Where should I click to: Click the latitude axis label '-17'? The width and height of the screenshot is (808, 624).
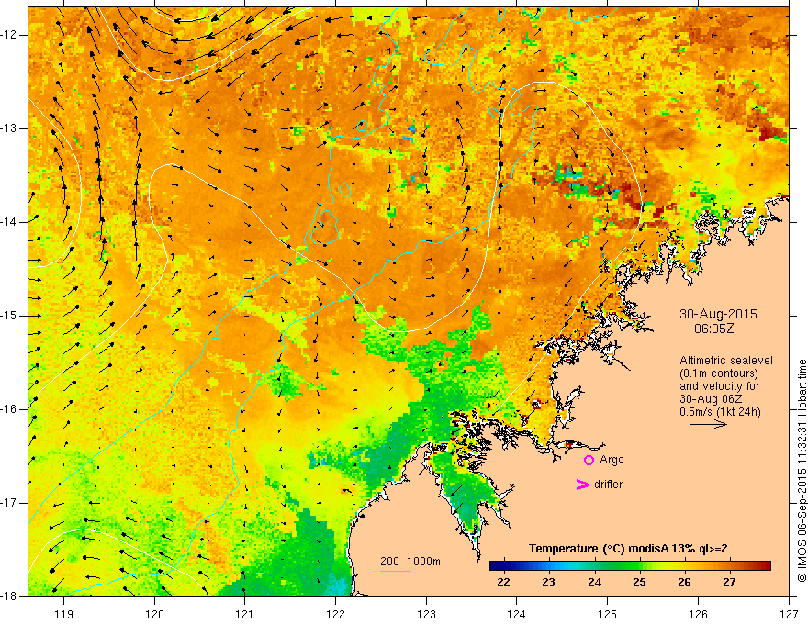10,503
